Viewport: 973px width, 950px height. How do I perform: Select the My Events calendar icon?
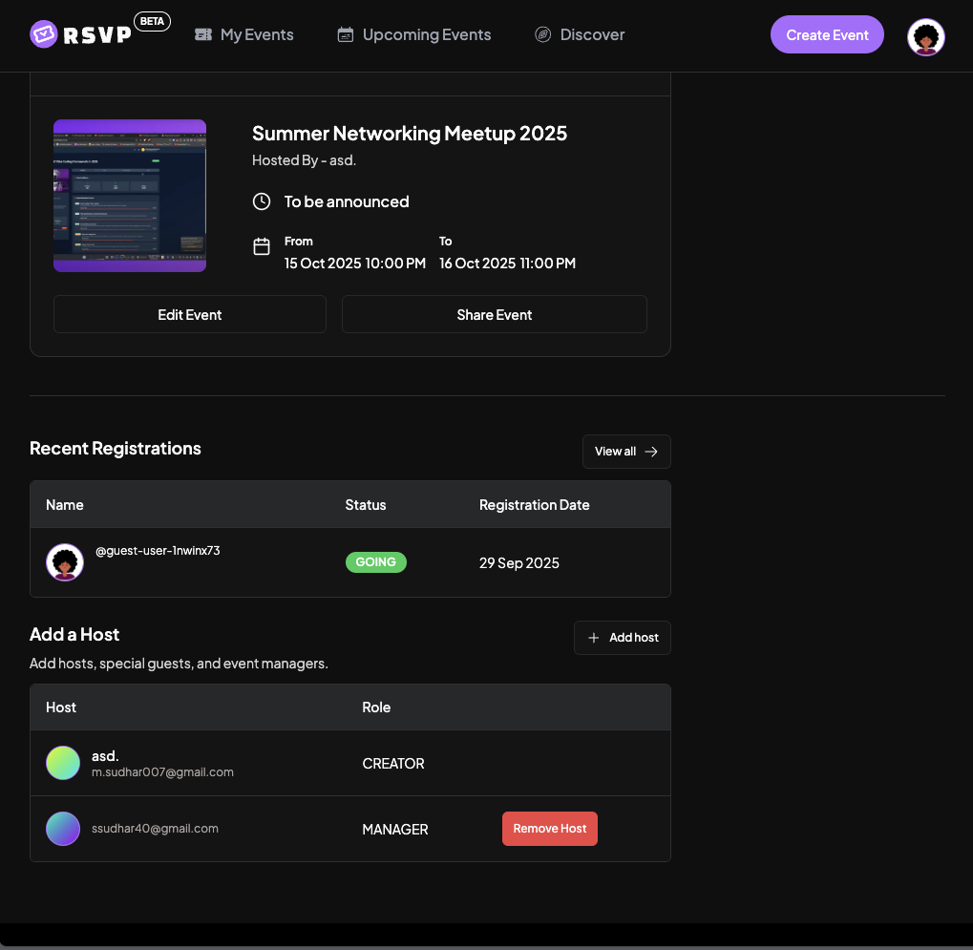[x=203, y=33]
